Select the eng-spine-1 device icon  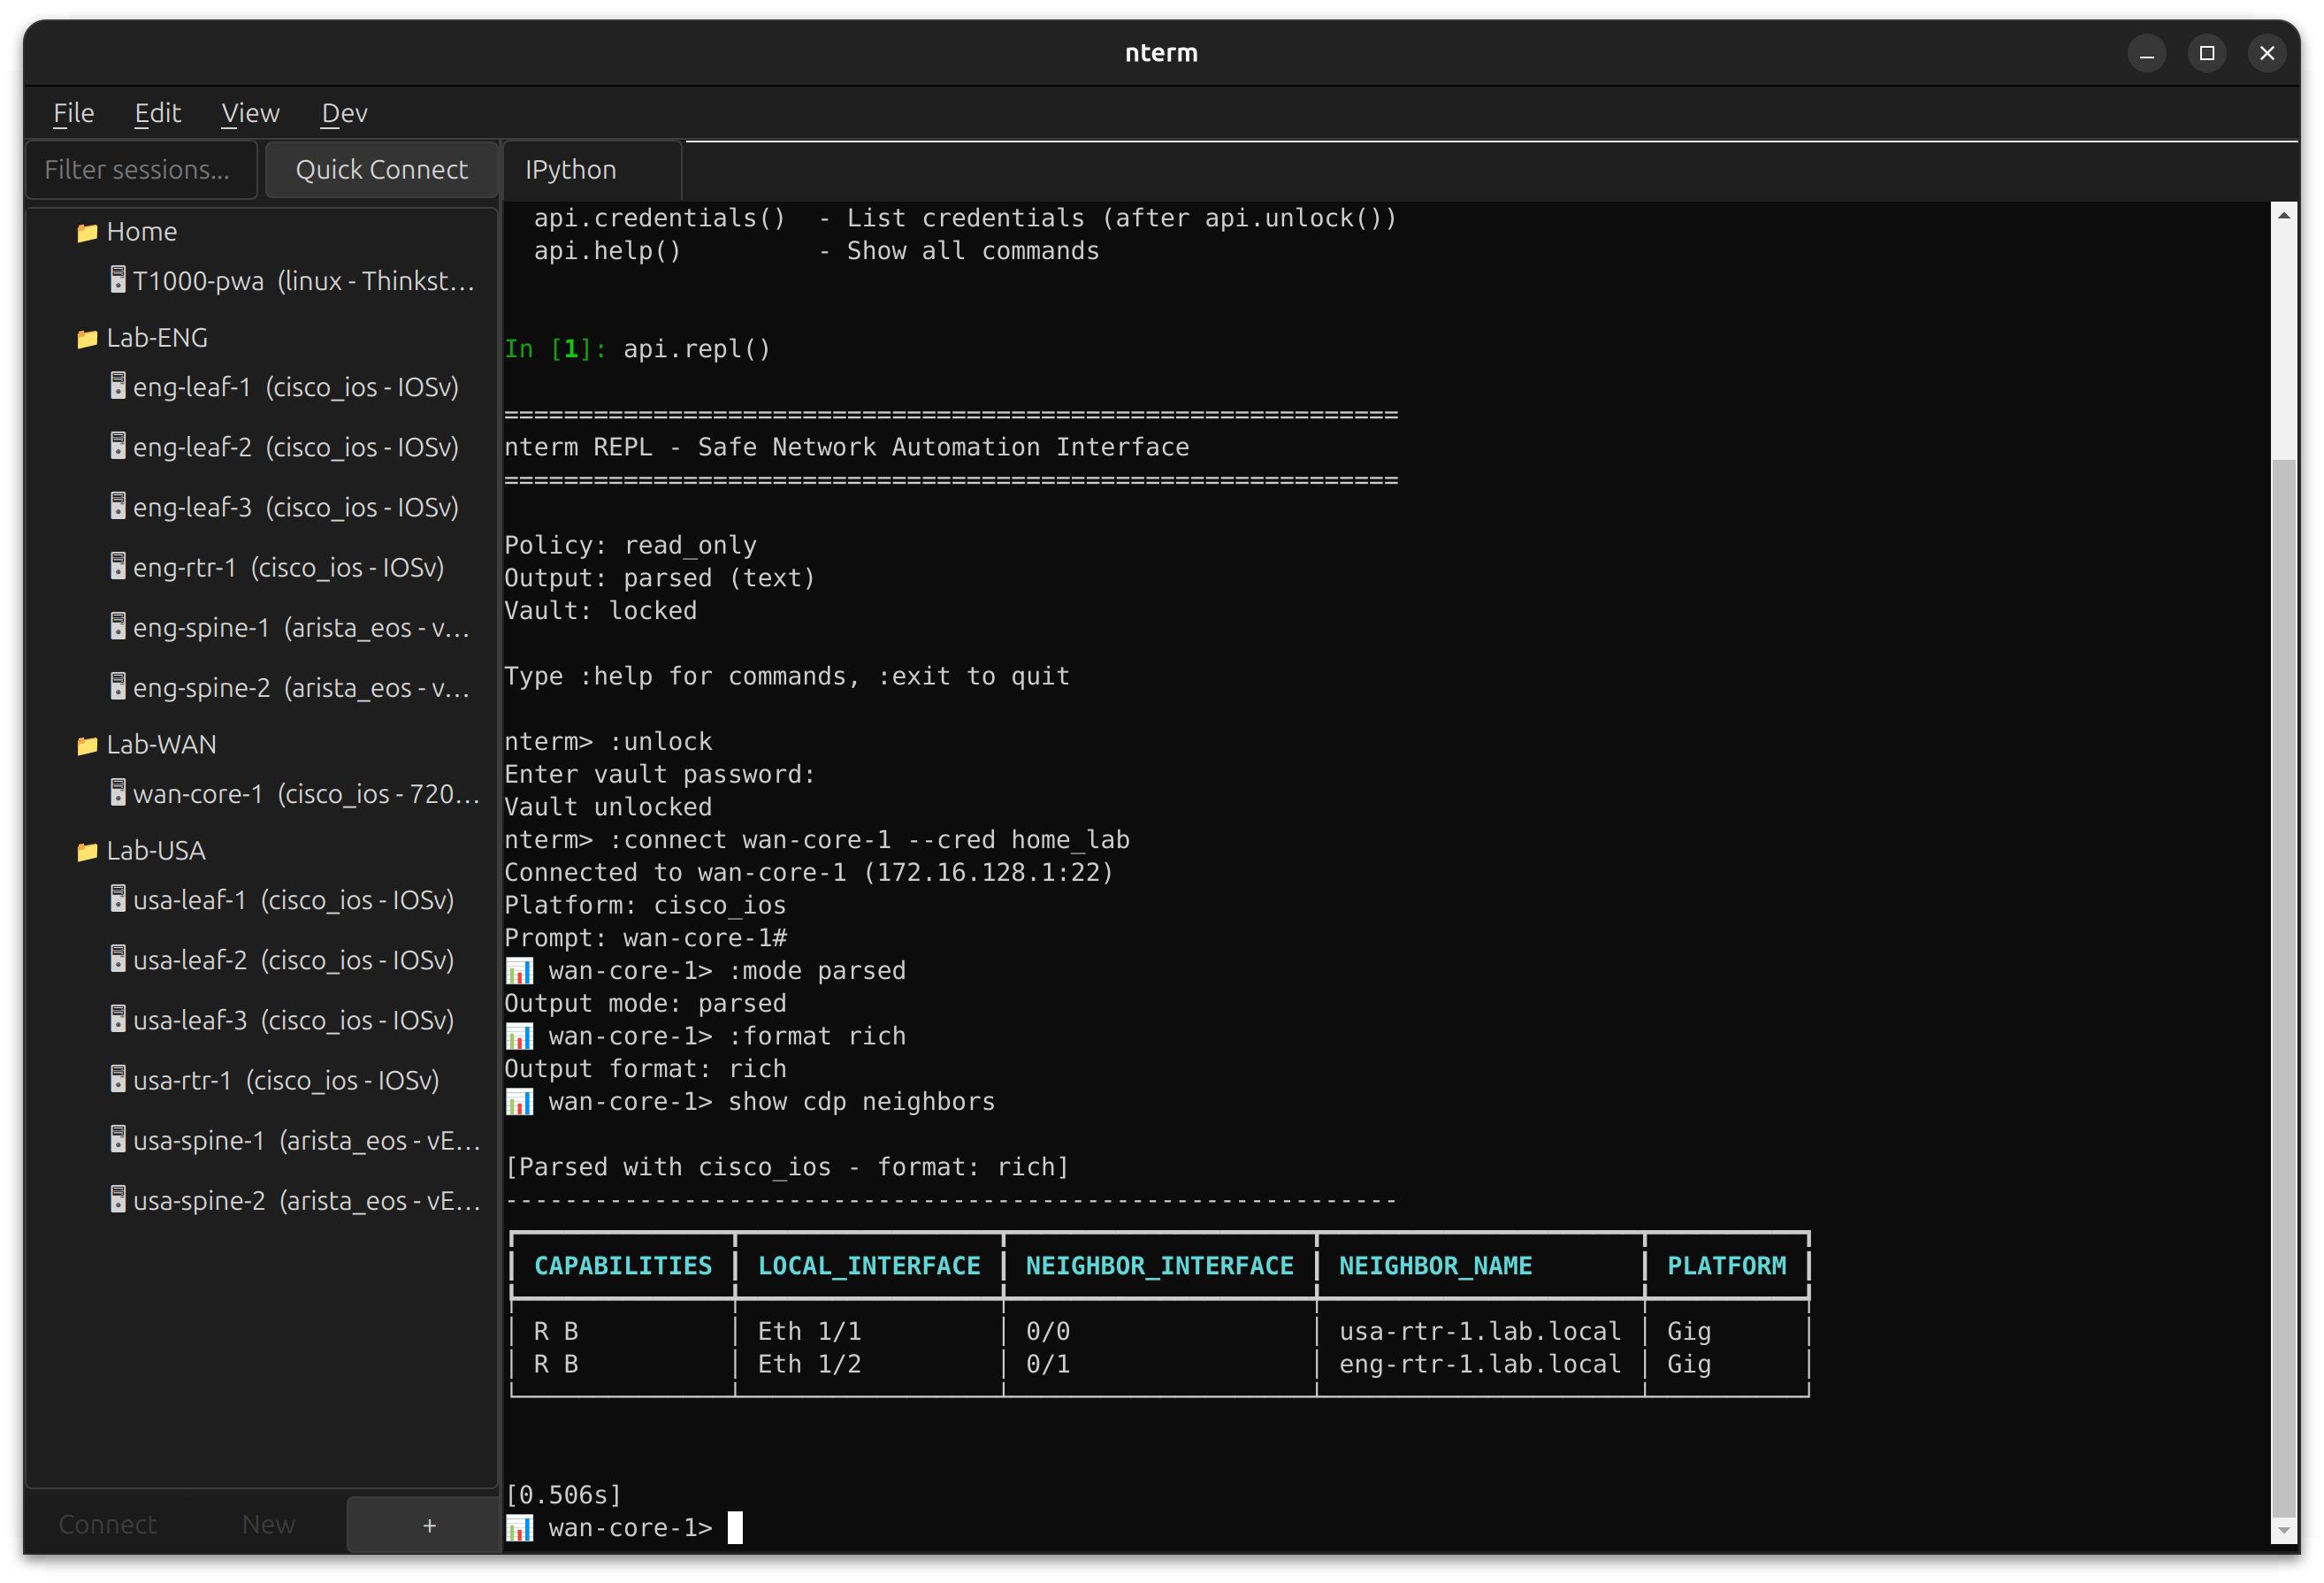(x=118, y=626)
